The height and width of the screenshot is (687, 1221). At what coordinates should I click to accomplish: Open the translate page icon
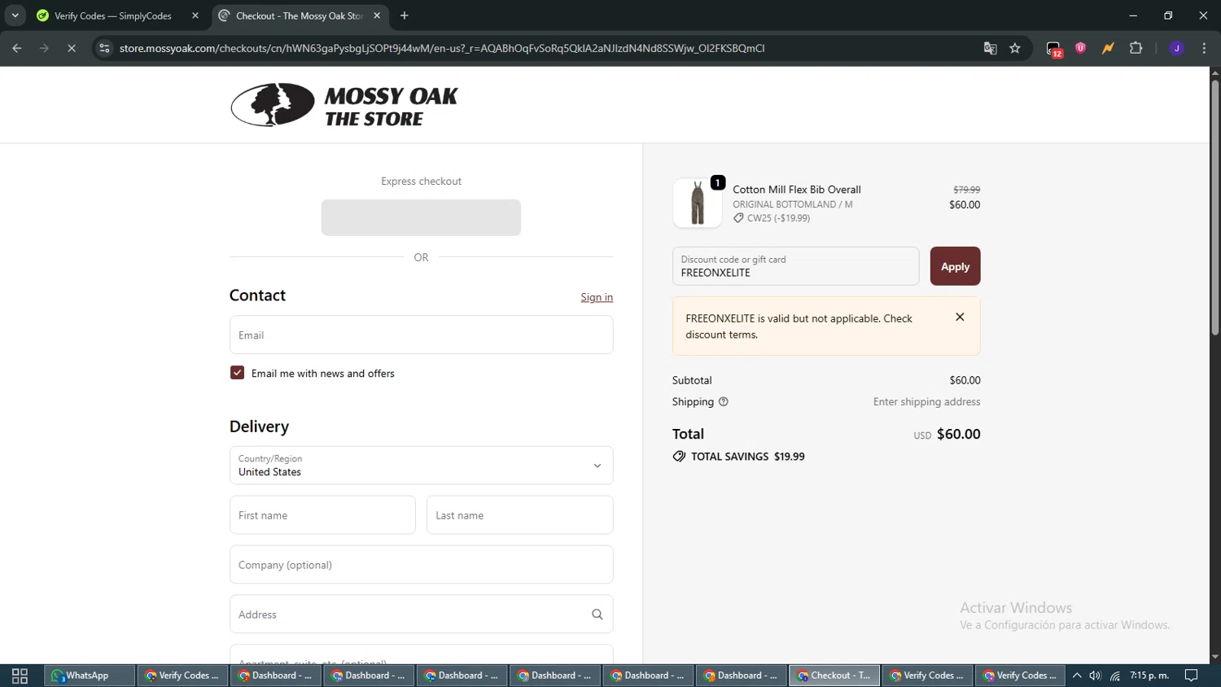point(990,48)
